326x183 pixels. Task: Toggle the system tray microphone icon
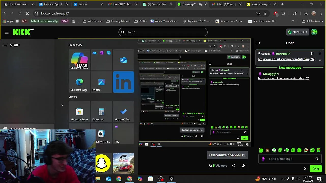(293, 179)
